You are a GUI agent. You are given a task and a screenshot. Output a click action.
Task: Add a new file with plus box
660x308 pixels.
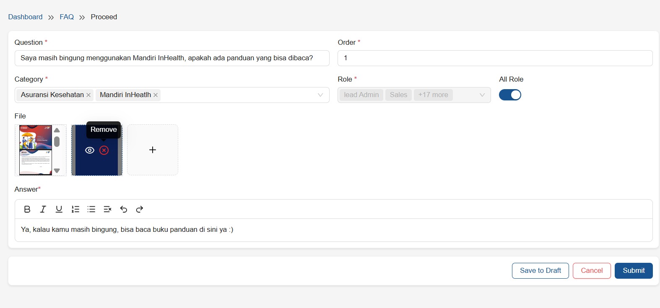(x=153, y=150)
